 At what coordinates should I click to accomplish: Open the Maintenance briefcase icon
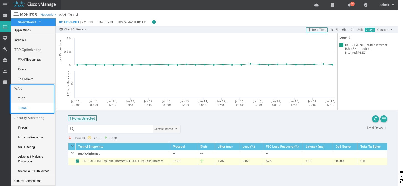pyautogui.click(x=5, y=60)
